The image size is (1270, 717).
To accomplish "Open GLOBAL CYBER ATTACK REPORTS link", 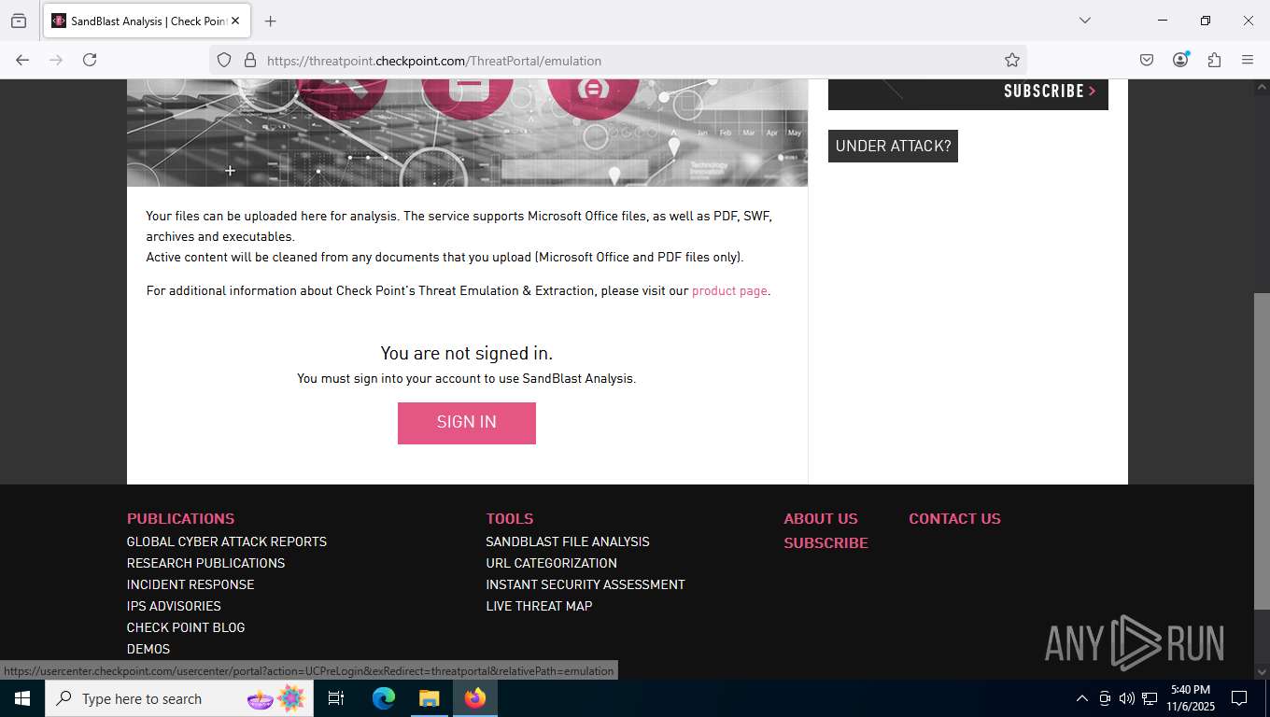I will [x=227, y=541].
